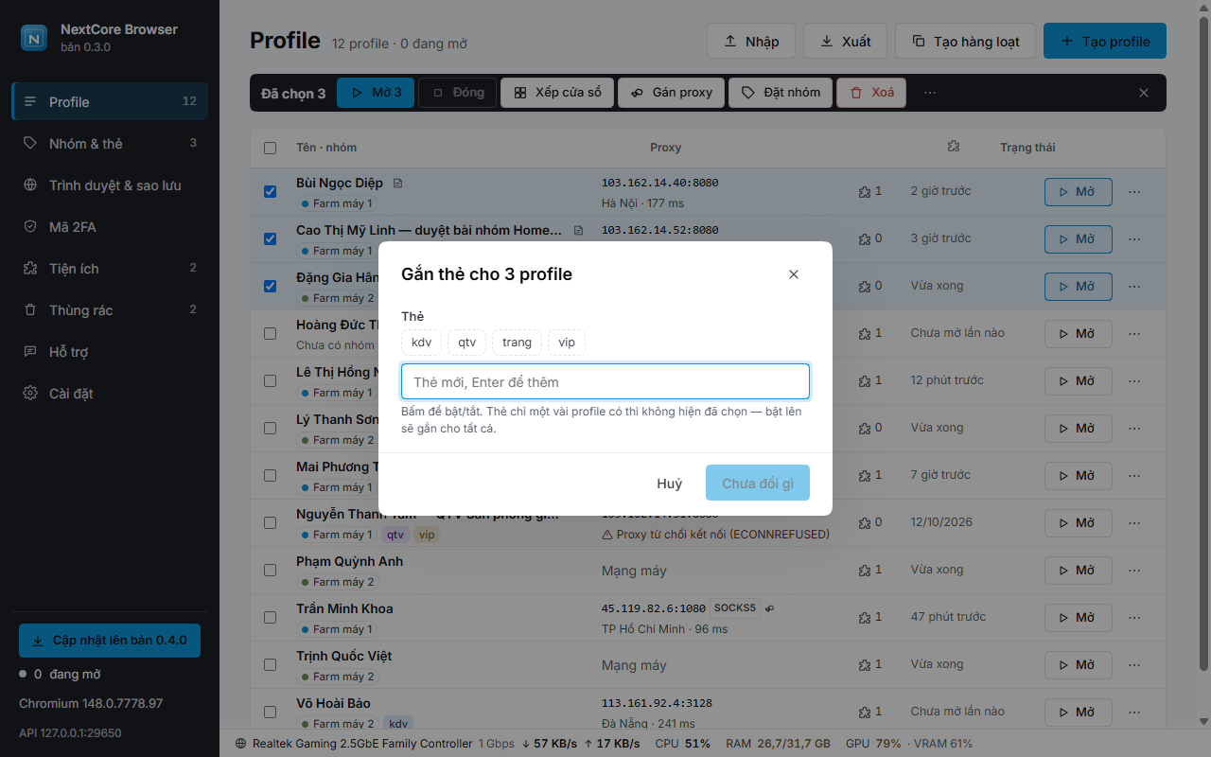Toggle the vip tag chip
The image size is (1211, 757).
tap(567, 343)
